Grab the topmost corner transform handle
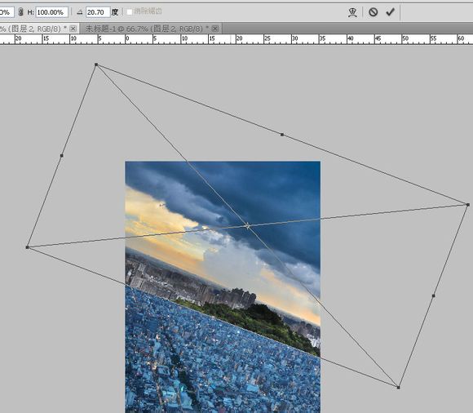The width and height of the screenshot is (473, 413). pos(96,64)
